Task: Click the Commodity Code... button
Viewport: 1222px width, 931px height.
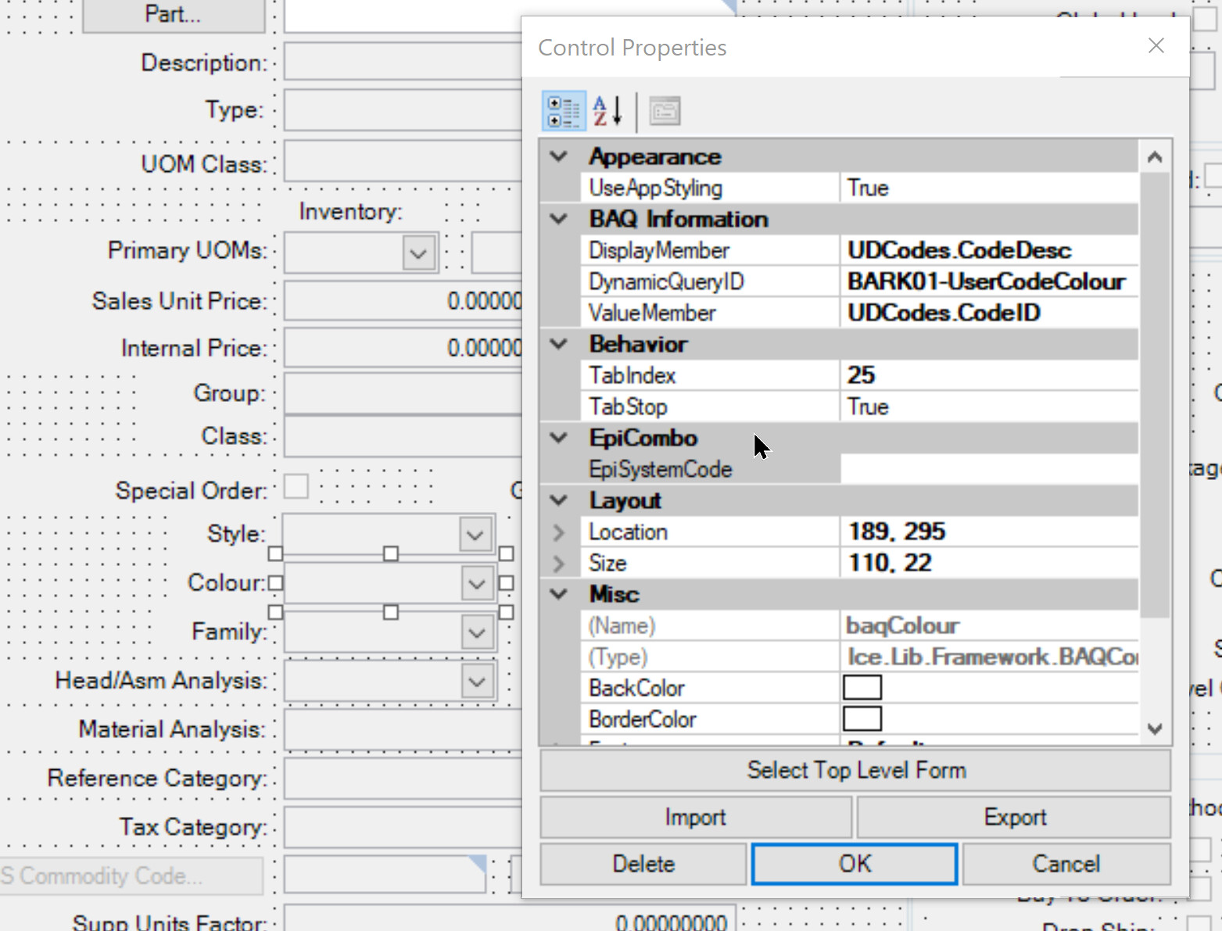Action: 131,876
